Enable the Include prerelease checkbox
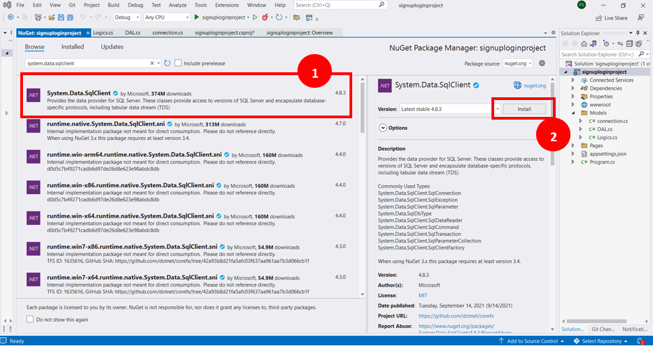 coord(178,64)
